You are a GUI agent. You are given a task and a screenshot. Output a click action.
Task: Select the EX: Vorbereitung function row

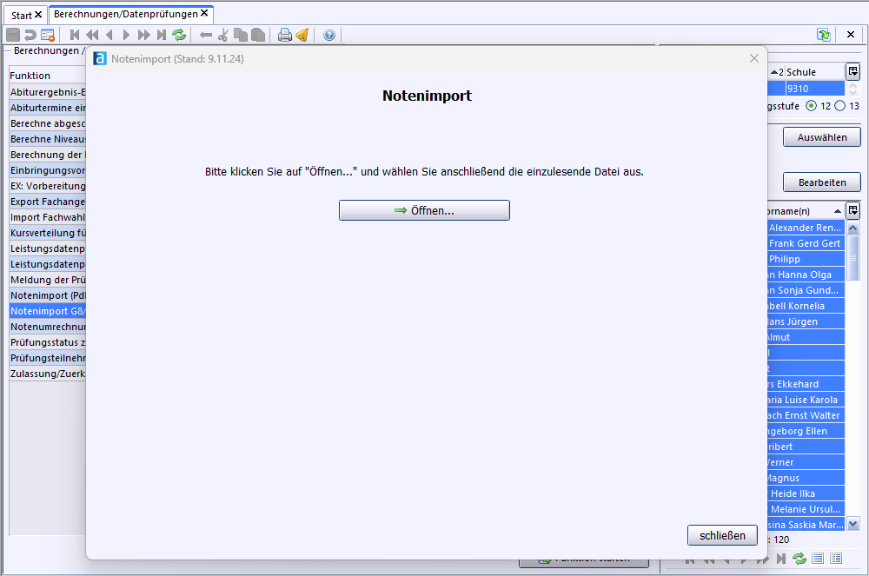coord(48,186)
